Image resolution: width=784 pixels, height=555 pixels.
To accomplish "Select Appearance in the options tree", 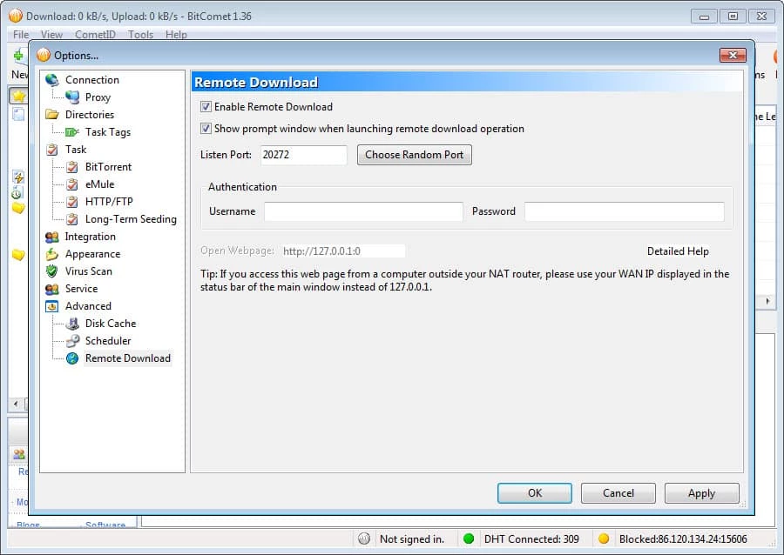I will click(92, 254).
